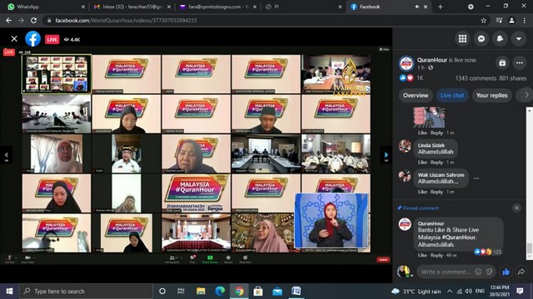
Task: Like the pinned QuranHour comment
Action: [422, 255]
